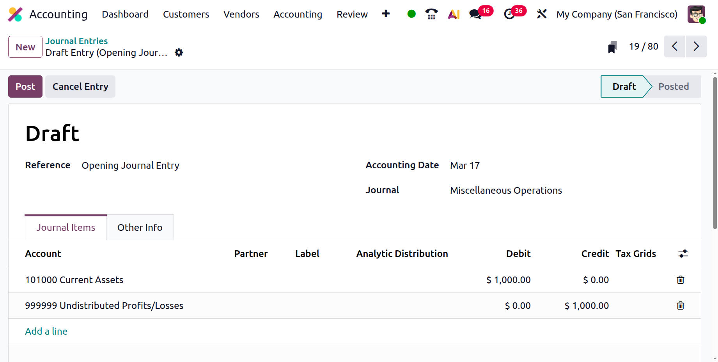
Task: Click the Add a line link
Action: coord(46,331)
